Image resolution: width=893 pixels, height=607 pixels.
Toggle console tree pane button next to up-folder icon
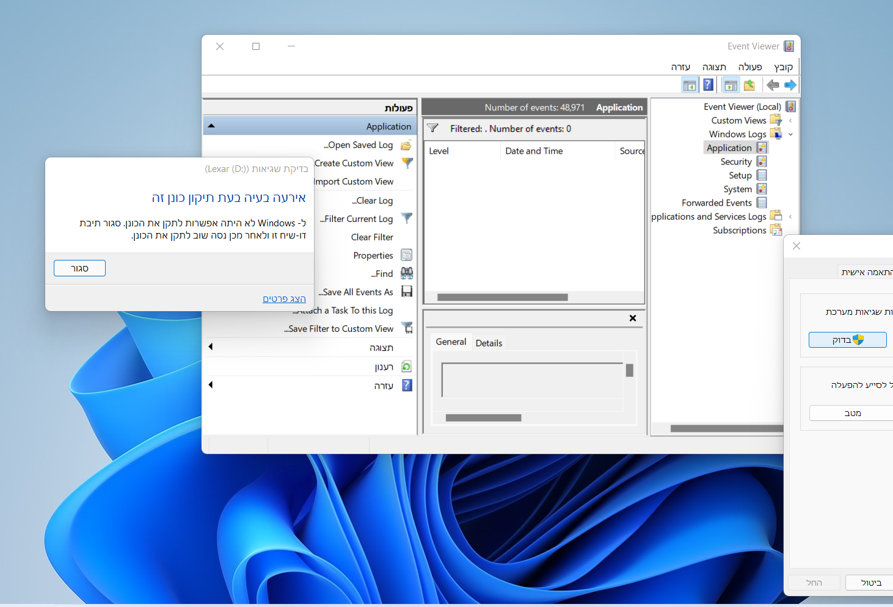click(x=731, y=85)
